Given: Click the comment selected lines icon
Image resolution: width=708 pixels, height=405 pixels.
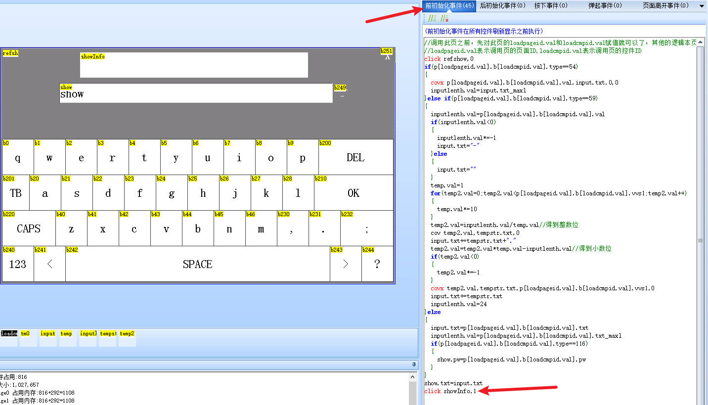Looking at the screenshot, I should pyautogui.click(x=432, y=19).
